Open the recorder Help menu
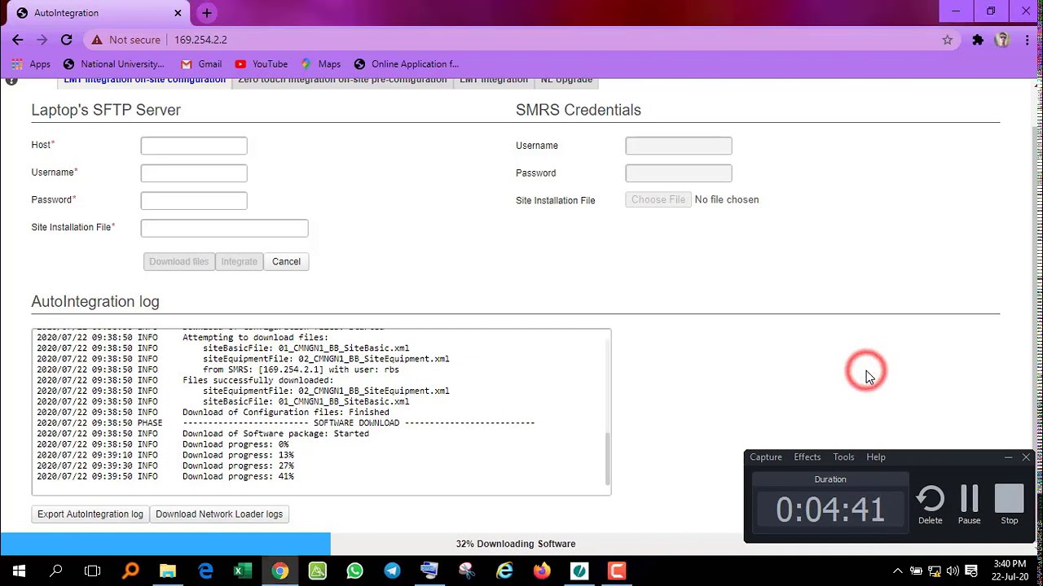The image size is (1043, 586). coord(876,457)
